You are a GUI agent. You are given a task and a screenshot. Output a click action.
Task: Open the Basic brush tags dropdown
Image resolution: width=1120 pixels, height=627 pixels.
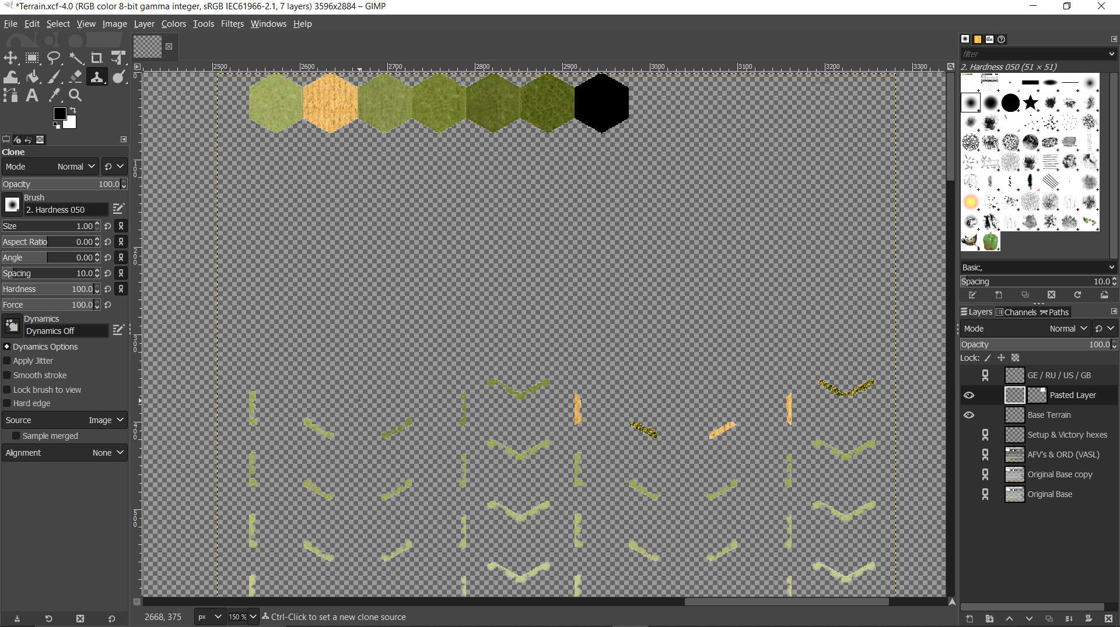click(x=1112, y=267)
